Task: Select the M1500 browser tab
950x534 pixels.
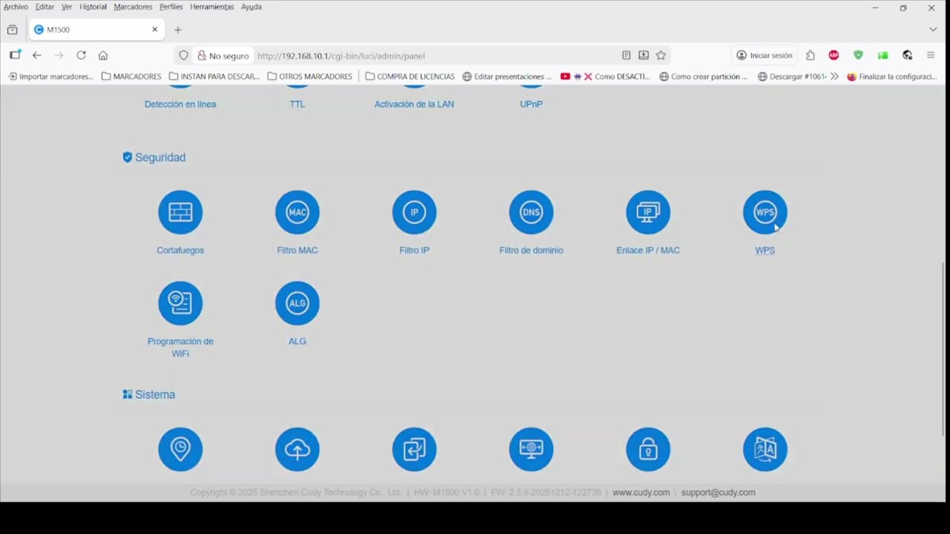Action: (96, 30)
